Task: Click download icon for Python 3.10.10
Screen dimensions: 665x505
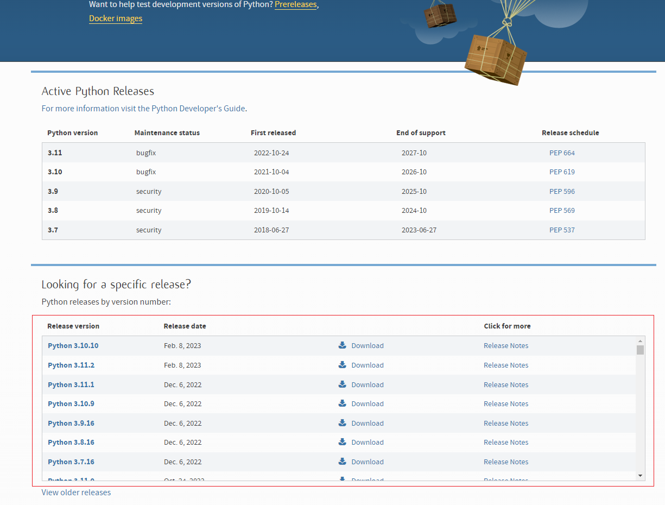Action: (x=342, y=345)
